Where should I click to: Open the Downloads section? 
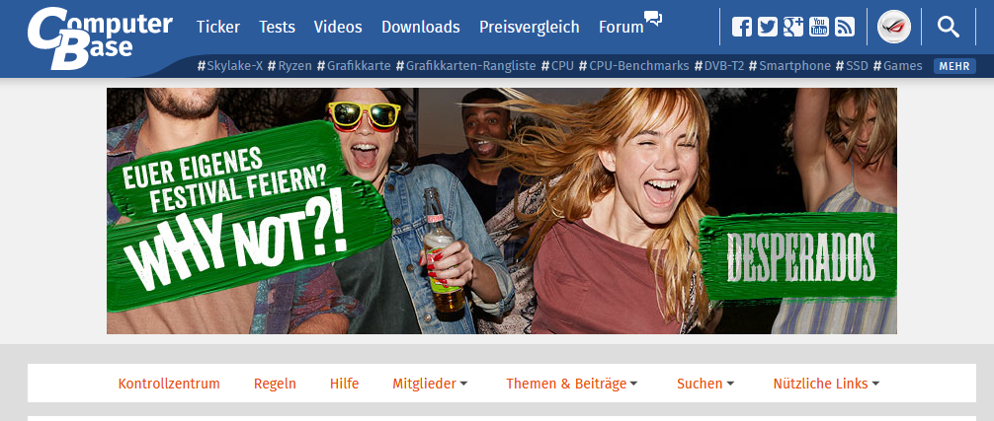pos(420,28)
